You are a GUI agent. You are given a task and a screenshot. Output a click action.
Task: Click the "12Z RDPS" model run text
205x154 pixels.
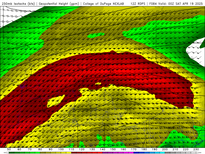point(138,4)
